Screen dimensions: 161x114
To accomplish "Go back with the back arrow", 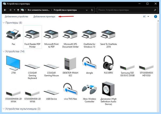I will coord(5,10).
